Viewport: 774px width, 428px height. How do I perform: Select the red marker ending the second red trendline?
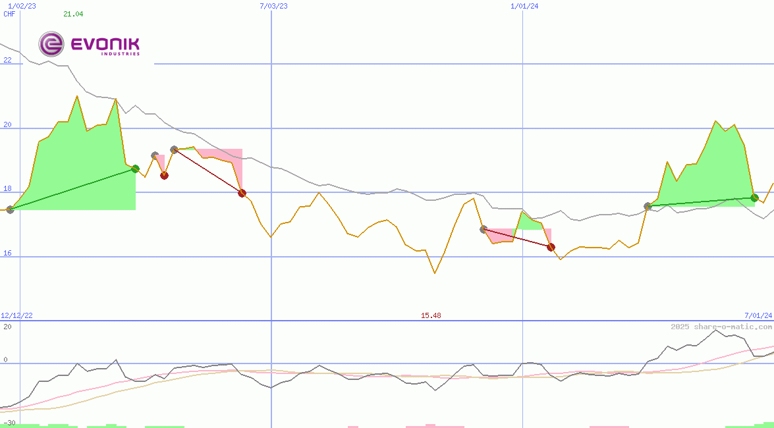551,247
